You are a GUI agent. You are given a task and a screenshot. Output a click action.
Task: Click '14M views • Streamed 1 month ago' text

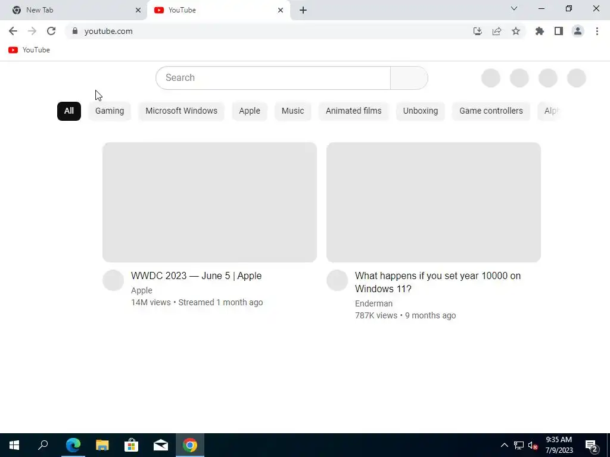(x=197, y=302)
